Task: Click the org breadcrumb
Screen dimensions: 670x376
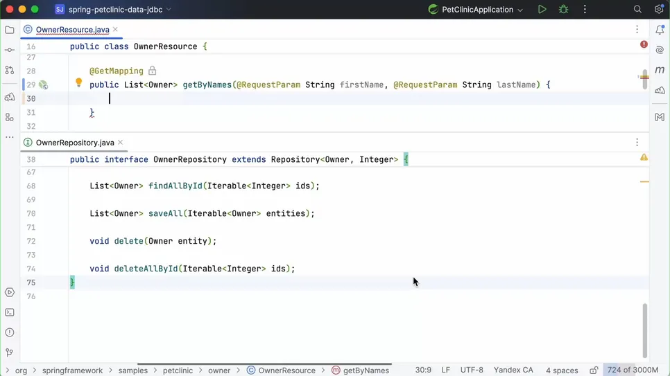Action: [x=21, y=370]
